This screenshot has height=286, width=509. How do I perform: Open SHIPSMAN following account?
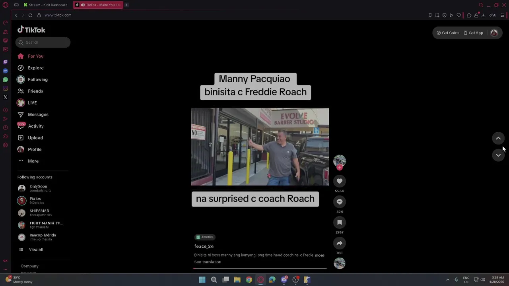(40, 213)
